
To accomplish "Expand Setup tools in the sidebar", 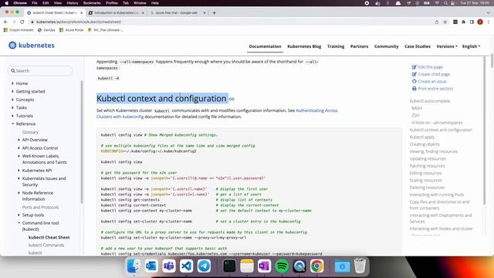I will pos(19,215).
